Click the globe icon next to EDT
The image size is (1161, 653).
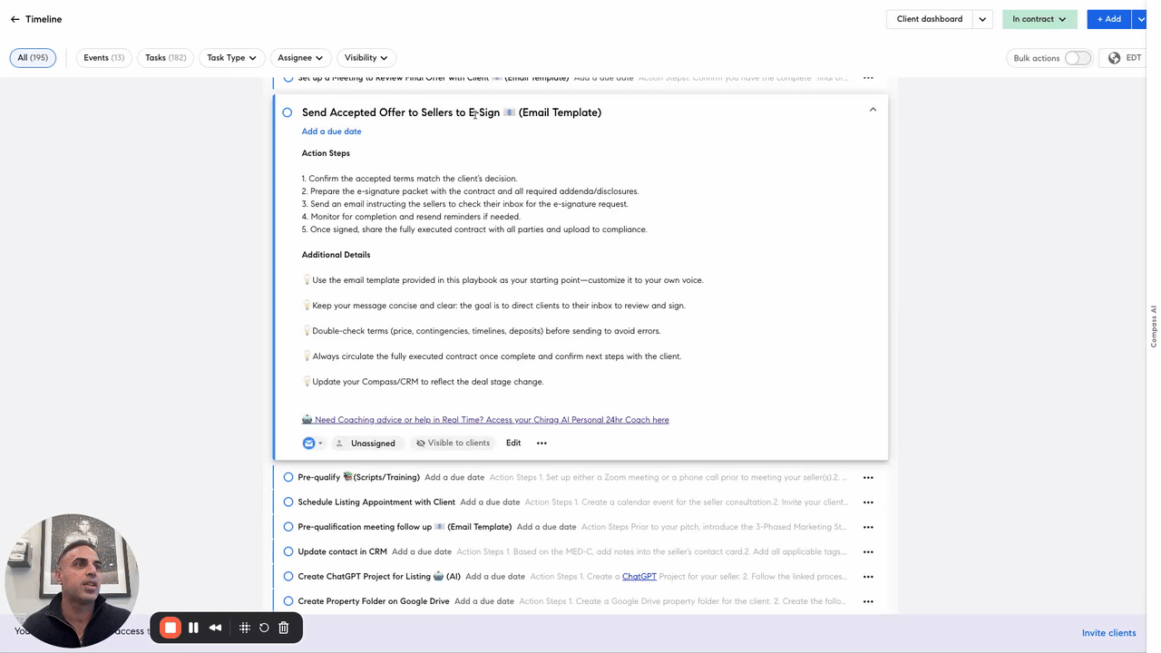[1114, 57]
